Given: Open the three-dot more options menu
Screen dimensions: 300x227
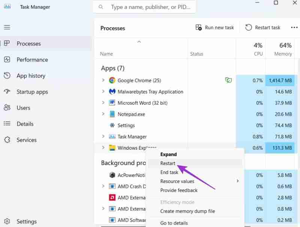Looking at the screenshot, I should click(294, 27).
